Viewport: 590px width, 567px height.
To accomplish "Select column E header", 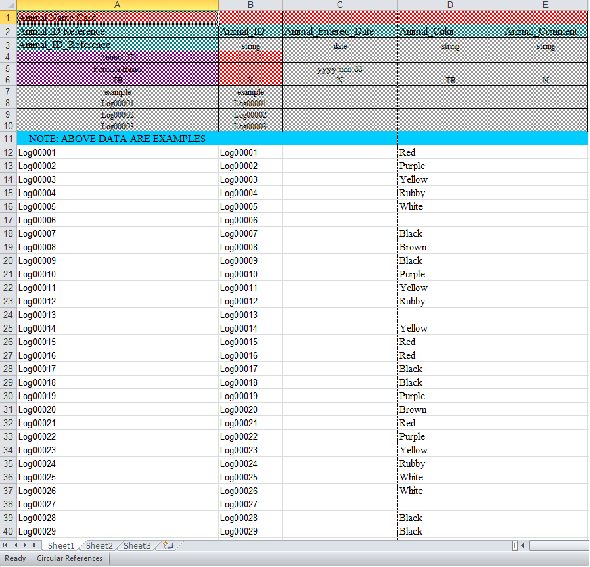I will pyautogui.click(x=545, y=5).
